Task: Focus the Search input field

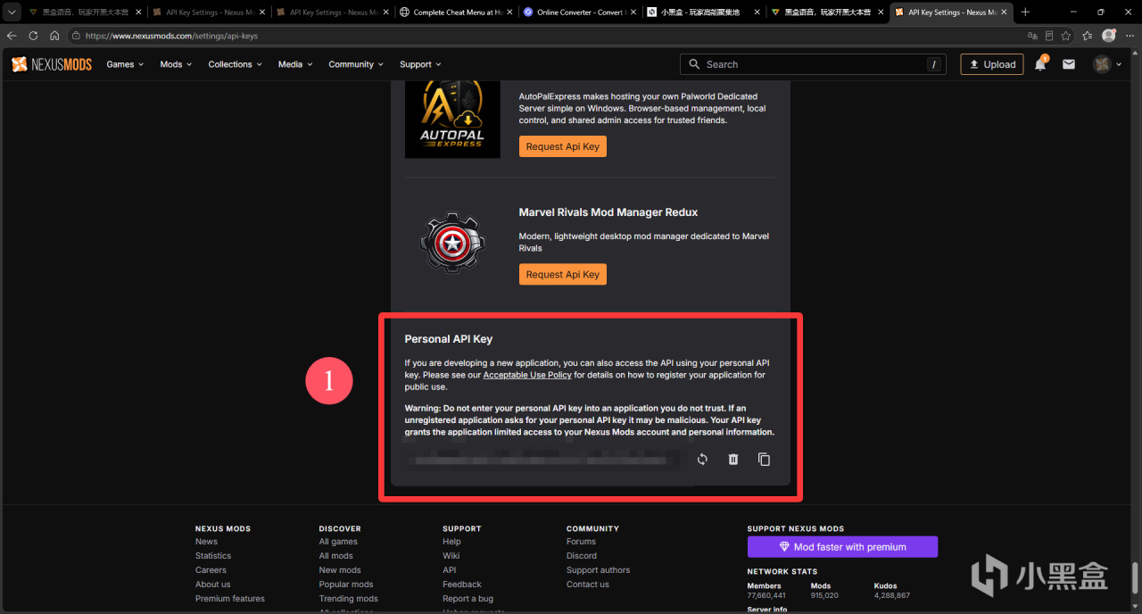Action: coord(813,64)
